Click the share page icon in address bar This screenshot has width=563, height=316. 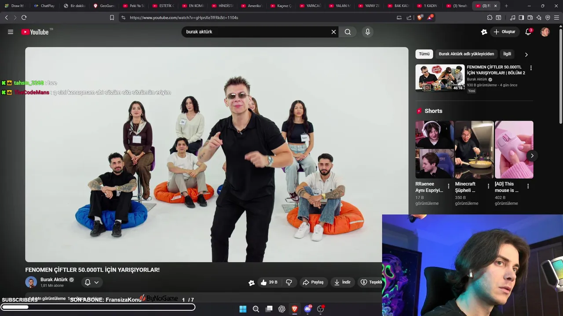point(409,18)
